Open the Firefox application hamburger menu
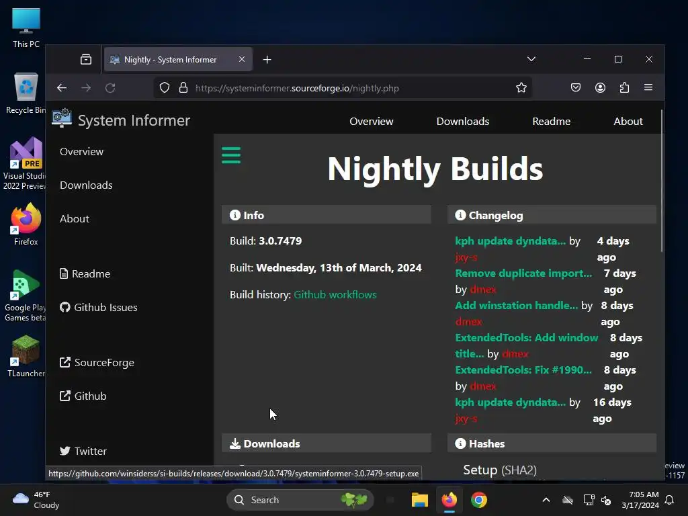The image size is (688, 516). (x=648, y=88)
